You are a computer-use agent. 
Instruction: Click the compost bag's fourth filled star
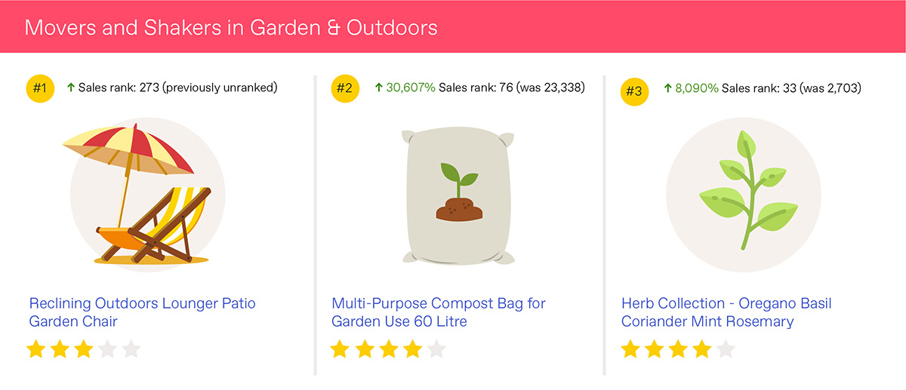(x=411, y=349)
